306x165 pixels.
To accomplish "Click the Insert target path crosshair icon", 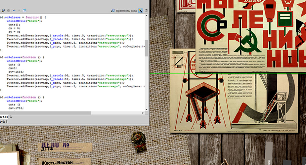I will click(8, 11).
